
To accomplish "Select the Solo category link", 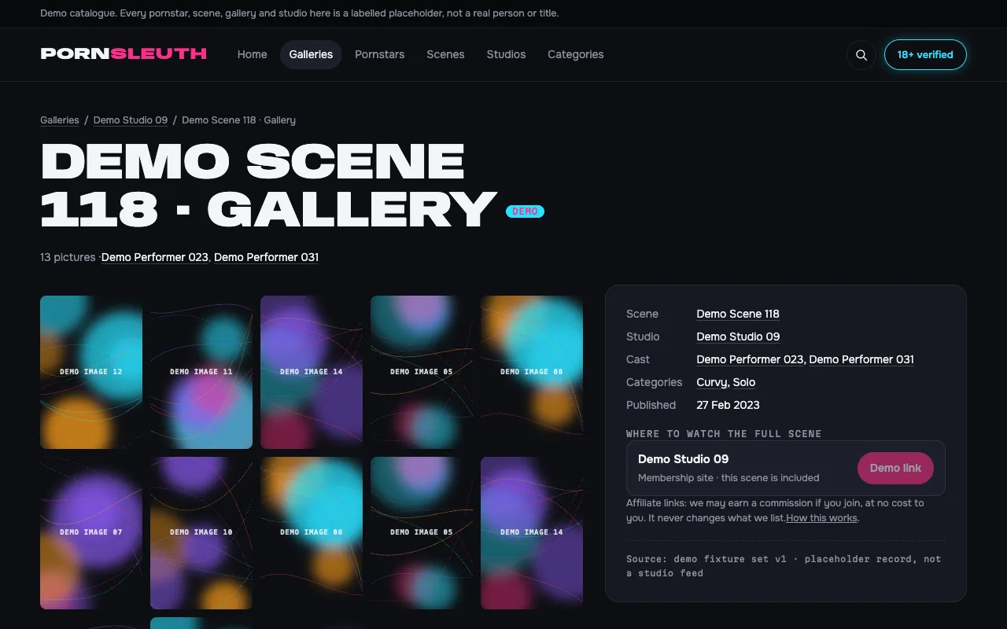I will (x=744, y=382).
